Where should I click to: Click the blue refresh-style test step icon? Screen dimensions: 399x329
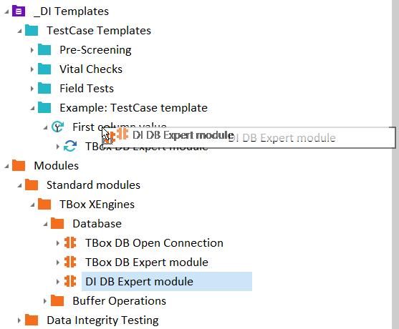[x=70, y=146]
